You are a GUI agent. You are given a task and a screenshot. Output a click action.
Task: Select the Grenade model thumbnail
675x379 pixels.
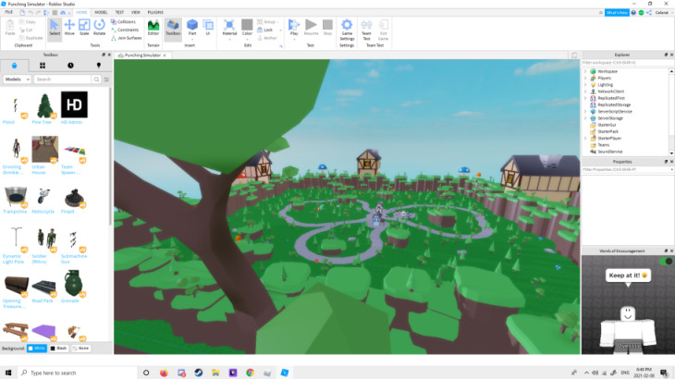pos(74,284)
